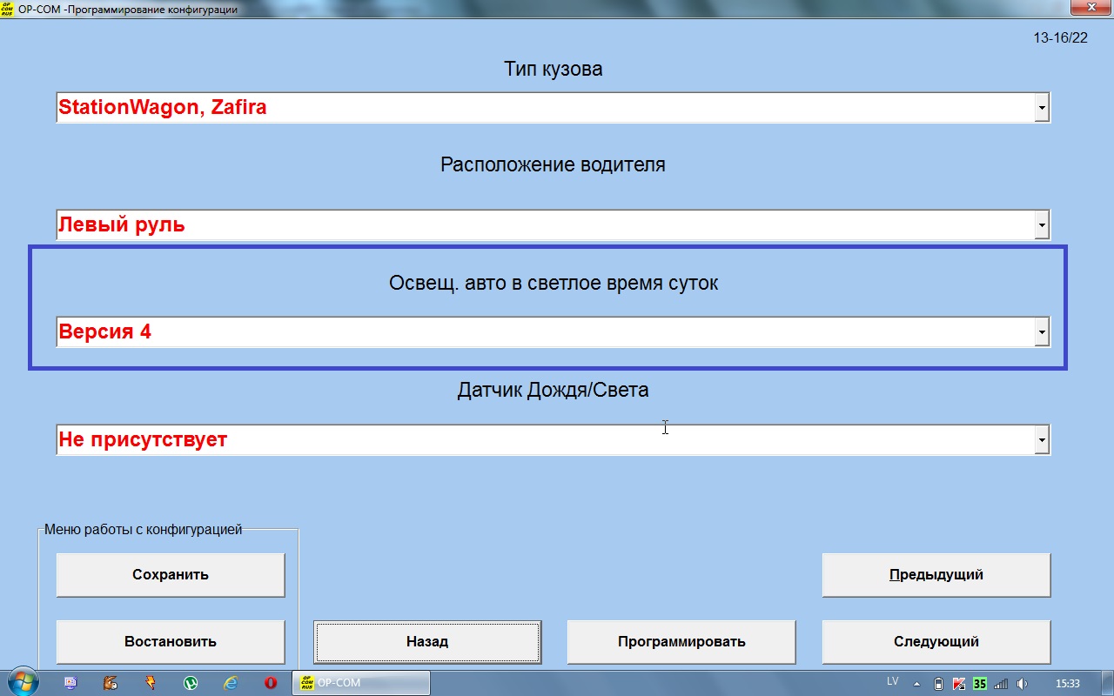This screenshot has height=696, width=1114.
Task: Click the network signal tray icon
Action: click(x=1001, y=684)
